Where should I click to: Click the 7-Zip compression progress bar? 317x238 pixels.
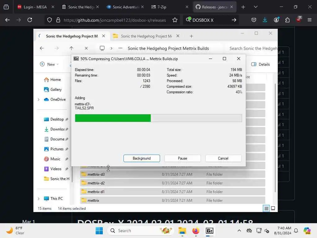pos(158,118)
